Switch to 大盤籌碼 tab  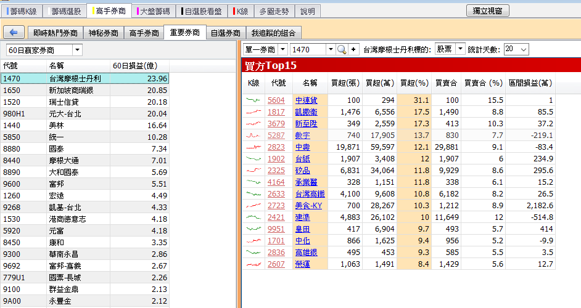pyautogui.click(x=155, y=12)
